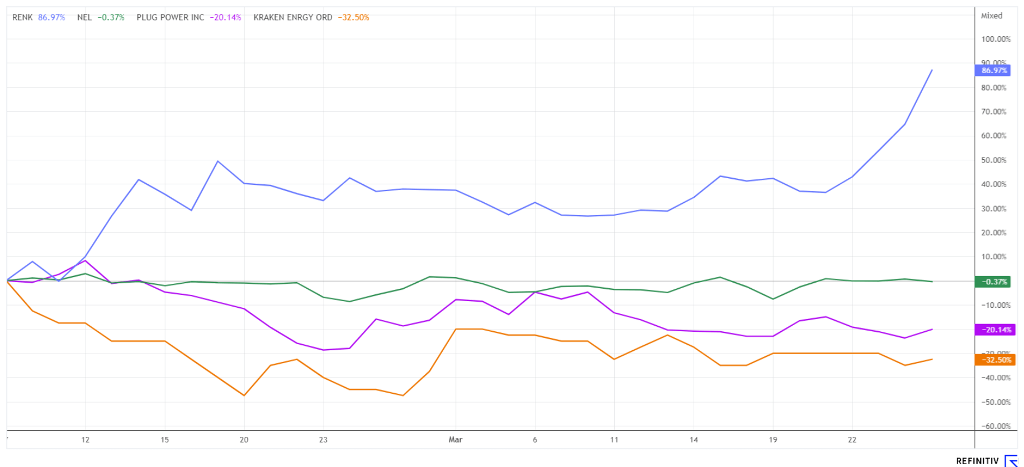The height and width of the screenshot is (467, 1024).
Task: Click the green -0.37% axis badge
Action: point(993,282)
